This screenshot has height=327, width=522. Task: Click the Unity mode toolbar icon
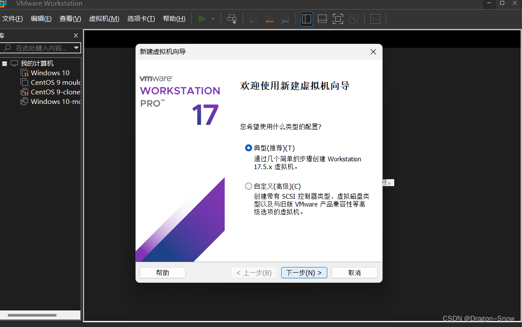pos(353,19)
